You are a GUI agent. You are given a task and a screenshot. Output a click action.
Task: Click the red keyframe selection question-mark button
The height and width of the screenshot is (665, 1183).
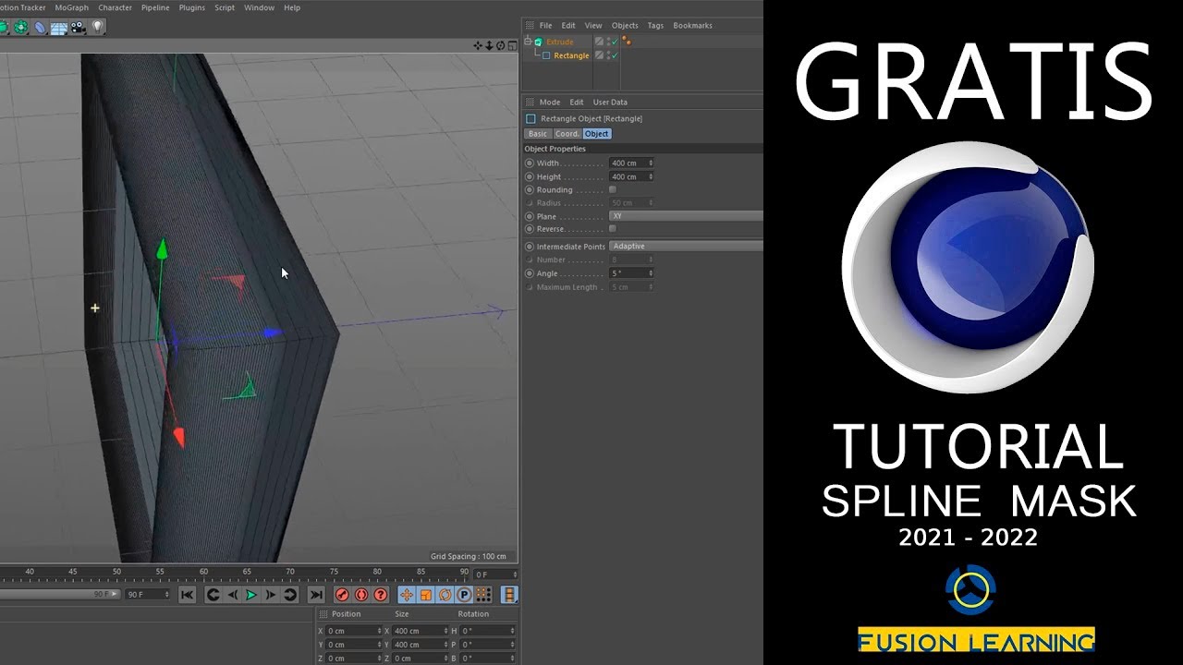click(381, 595)
